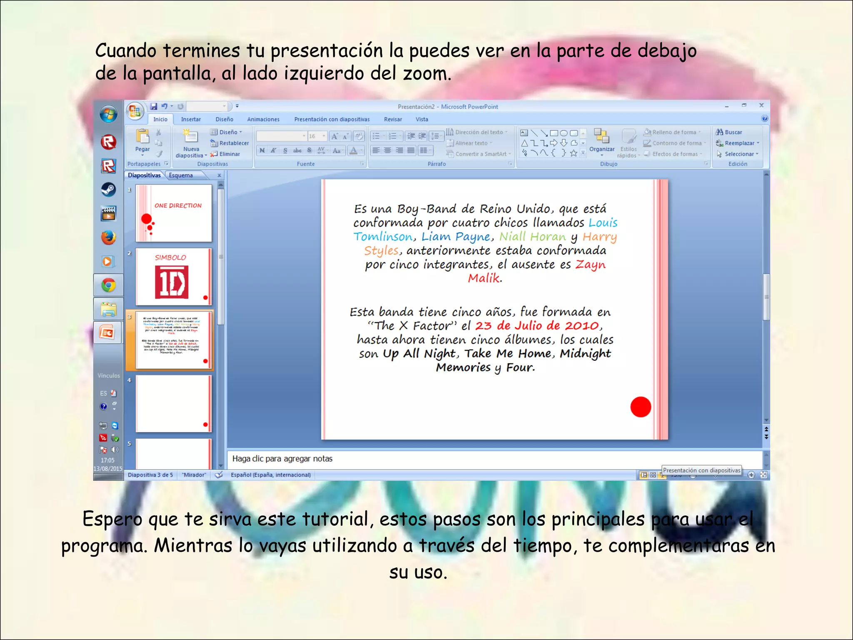
Task: Open the font name dropdown
Action: [304, 136]
